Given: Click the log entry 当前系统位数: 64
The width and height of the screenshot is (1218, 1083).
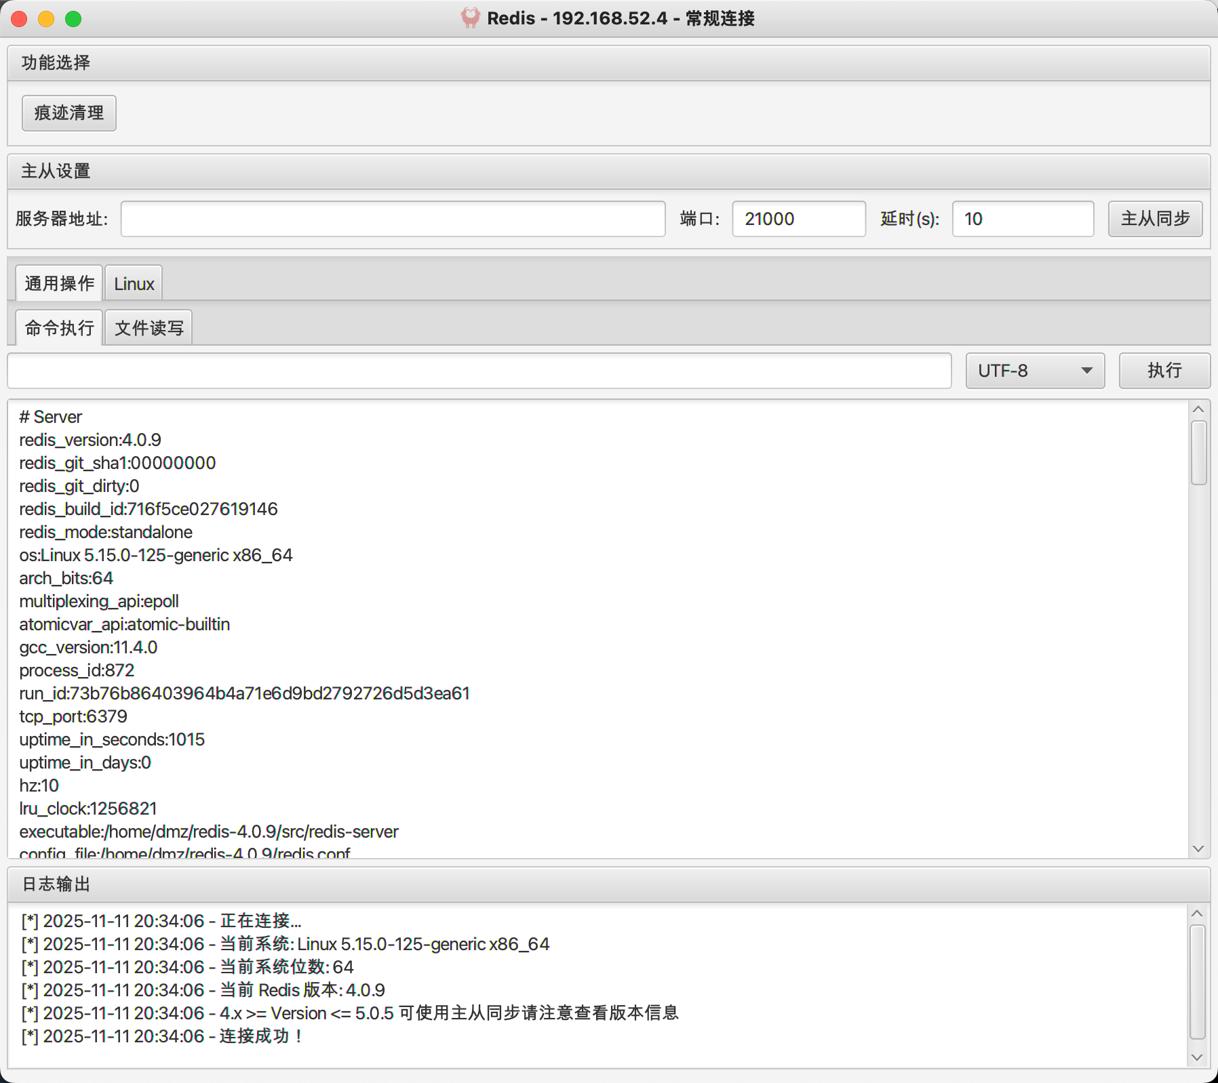Looking at the screenshot, I should 188,967.
